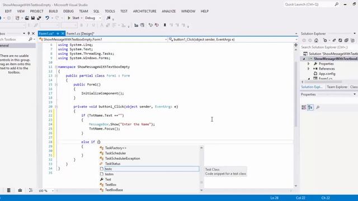Screen dimensions: 358x201
Task: Click the Quick Launch search magnifier icon
Action: 337,4
